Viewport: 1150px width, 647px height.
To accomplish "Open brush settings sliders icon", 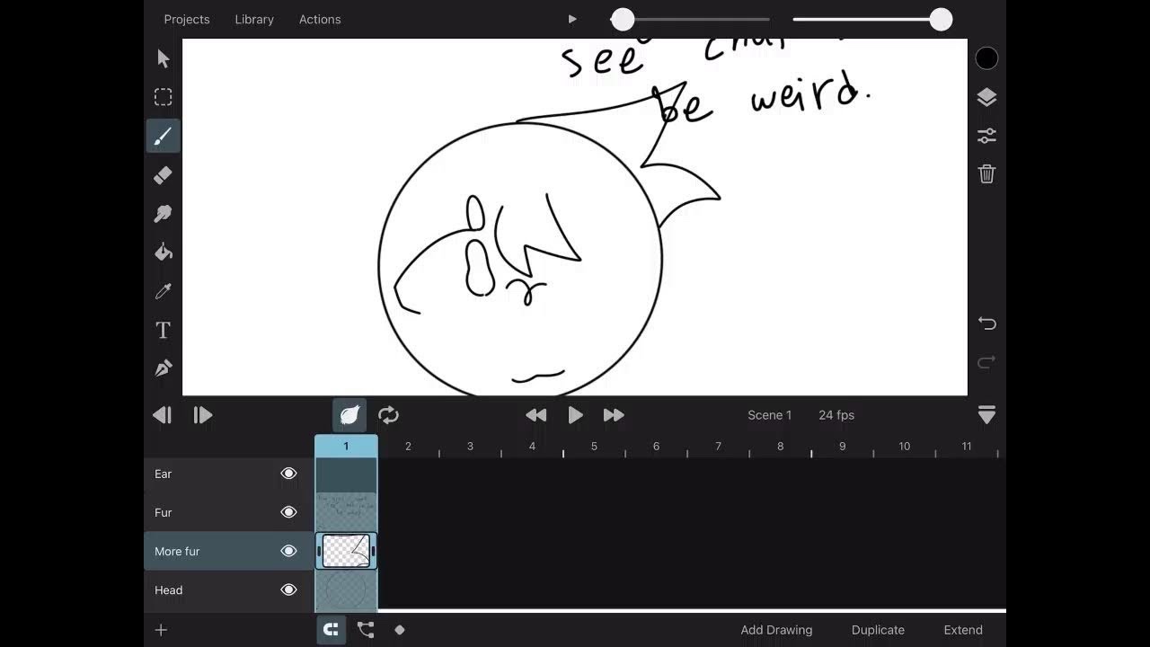I will (x=986, y=136).
